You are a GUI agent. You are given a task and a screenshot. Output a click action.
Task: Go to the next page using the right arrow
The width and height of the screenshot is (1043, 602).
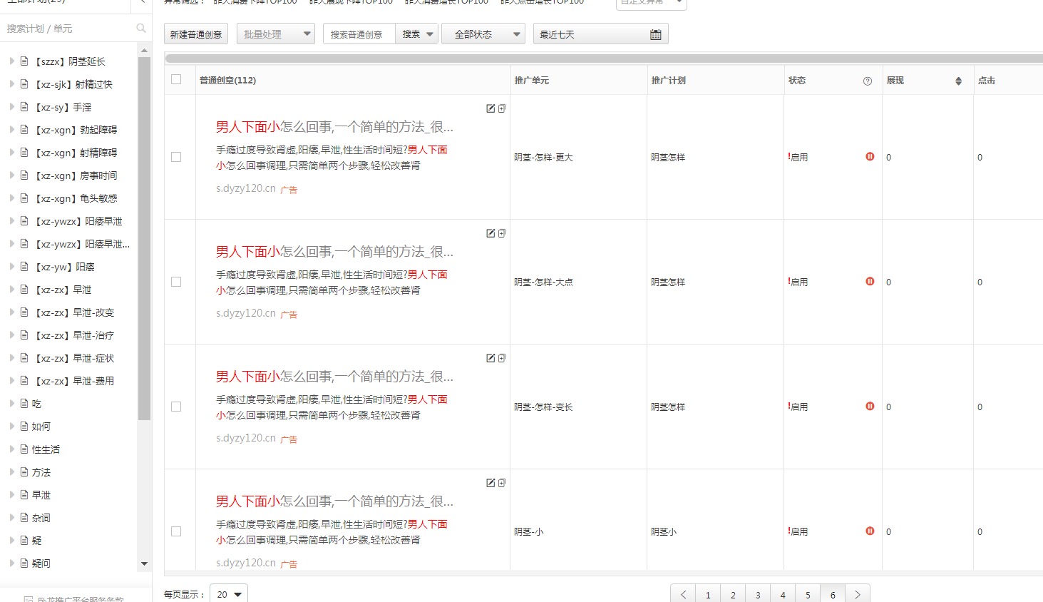coord(857,595)
